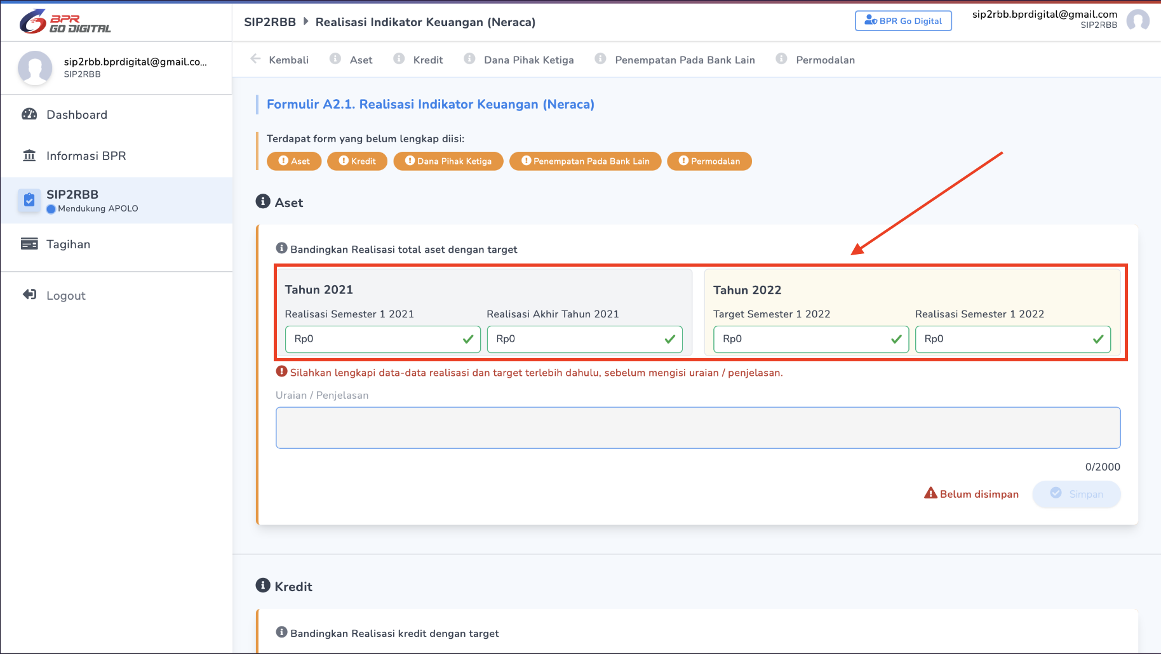Viewport: 1161px width, 654px height.
Task: Click the checkmark in Realisasi Akhir Tahun 2021
Action: pos(670,339)
